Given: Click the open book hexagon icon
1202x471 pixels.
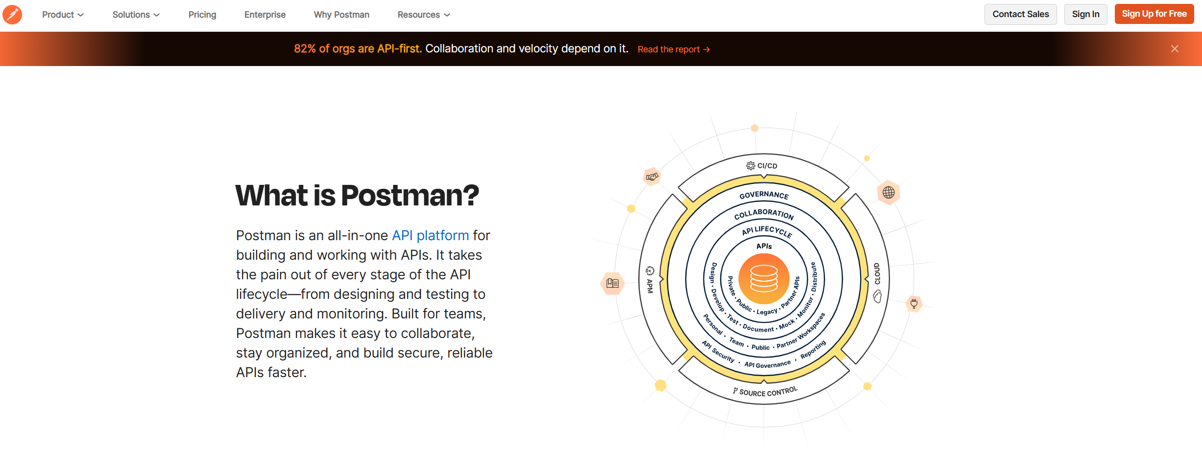Looking at the screenshot, I should click(x=612, y=283).
